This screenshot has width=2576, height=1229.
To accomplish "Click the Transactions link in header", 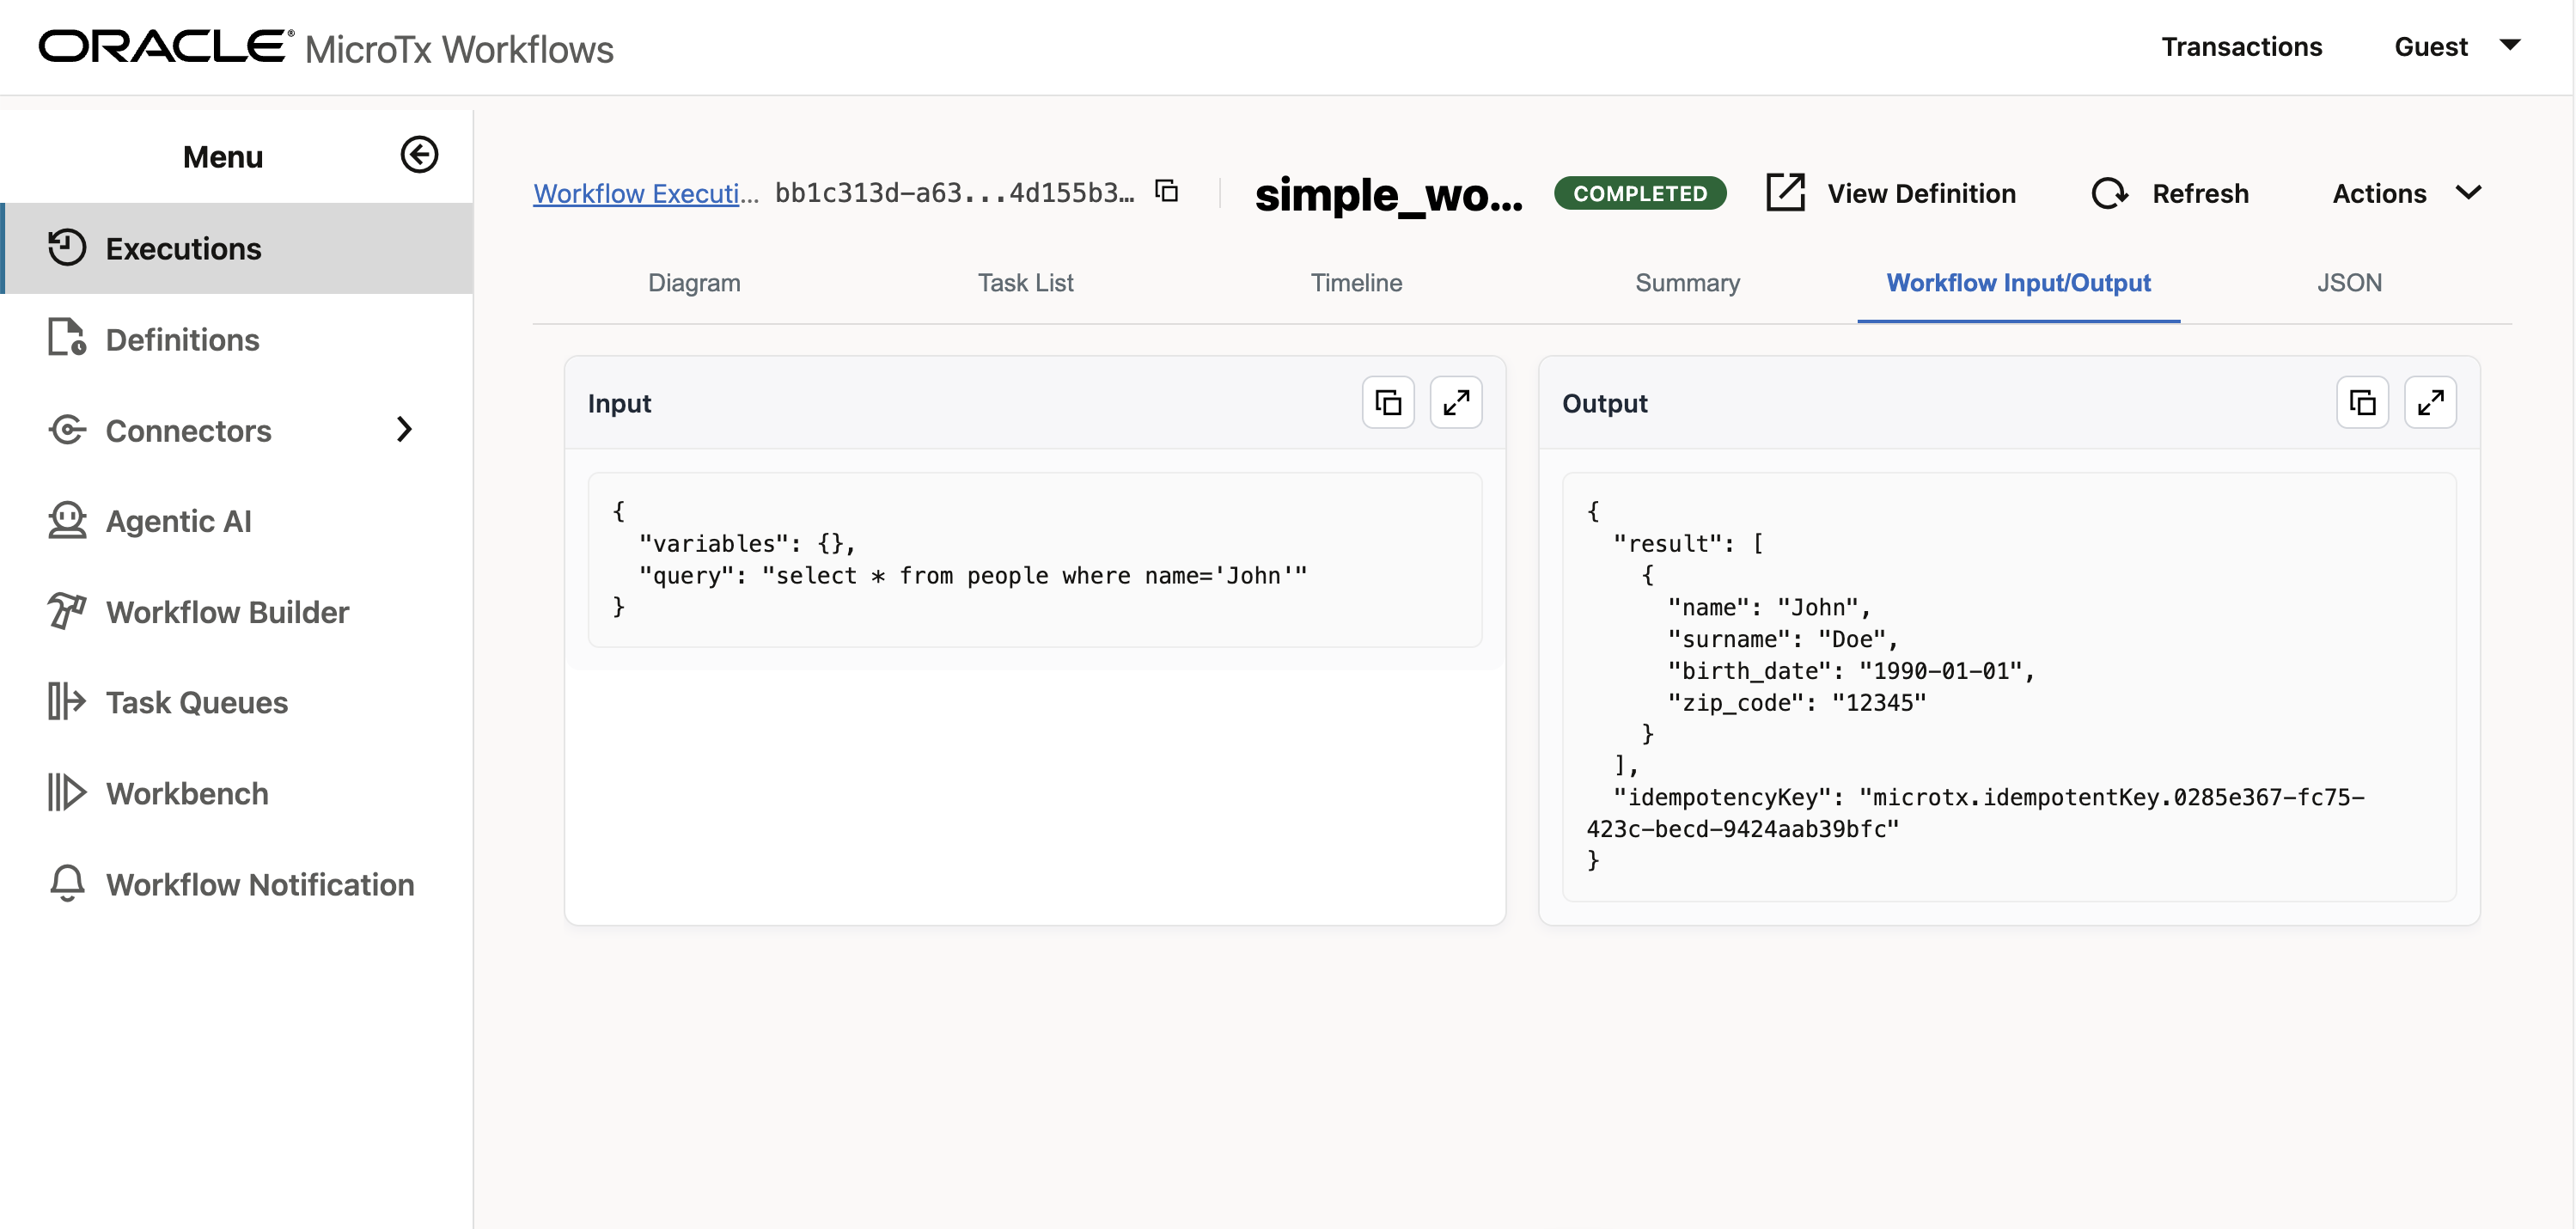I will point(2241,46).
